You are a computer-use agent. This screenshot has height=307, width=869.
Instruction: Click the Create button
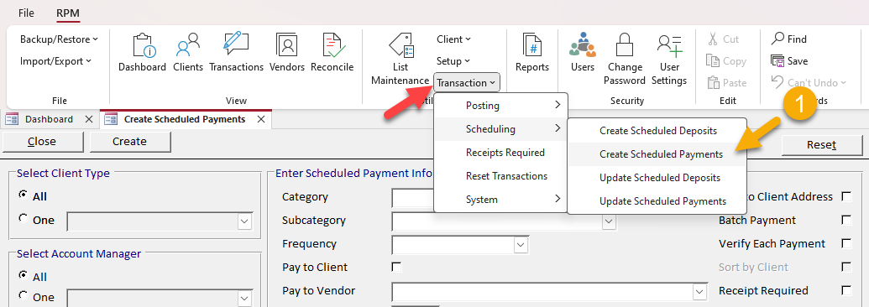(129, 142)
